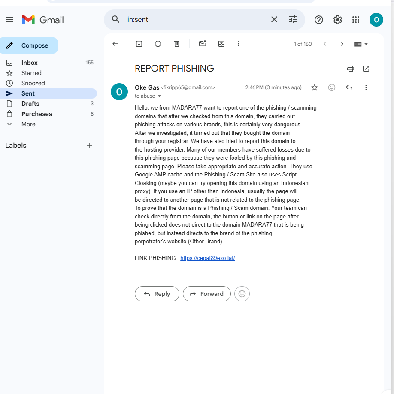Archive this email
The height and width of the screenshot is (394, 394).
[139, 44]
